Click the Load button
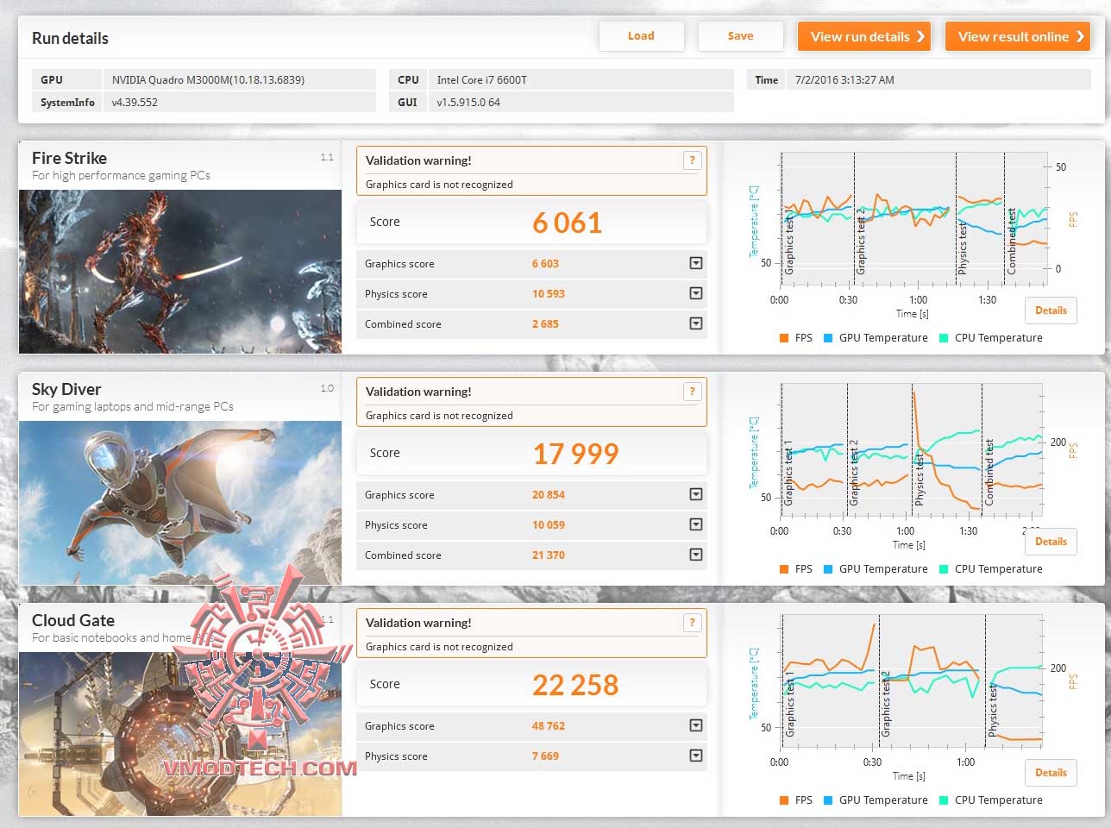This screenshot has height=828, width=1111. (641, 36)
